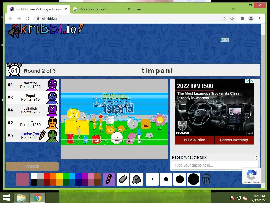The width and height of the screenshot is (270, 203).
Task: Pick the light gray color swatch
Action: (x=41, y=176)
